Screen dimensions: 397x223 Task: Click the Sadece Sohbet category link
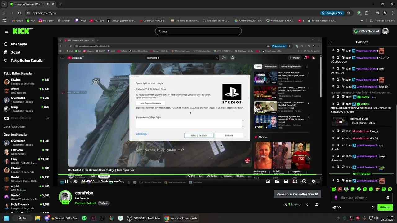86,203
